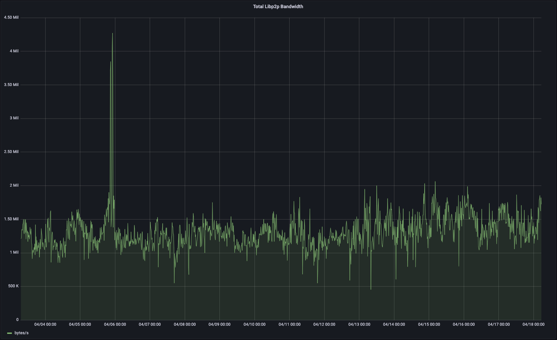Click the 0 y-axis label
557x340 pixels.
pyautogui.click(x=17, y=320)
